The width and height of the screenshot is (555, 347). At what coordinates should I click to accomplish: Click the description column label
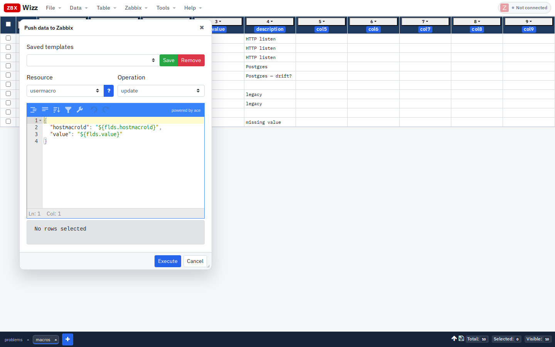(x=270, y=29)
